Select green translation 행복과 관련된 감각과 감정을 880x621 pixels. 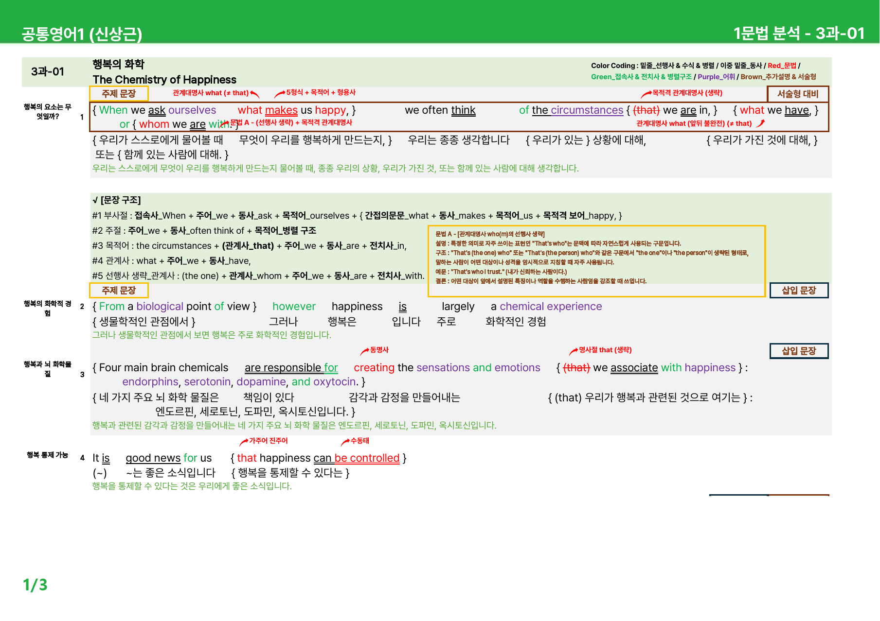[x=294, y=425]
